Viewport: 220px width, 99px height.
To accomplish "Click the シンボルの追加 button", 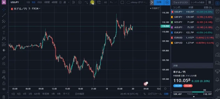I will (x=198, y=2).
